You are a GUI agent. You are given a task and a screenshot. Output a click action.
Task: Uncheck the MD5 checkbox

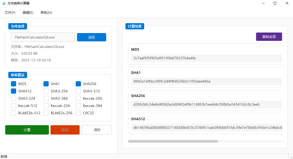[x=14, y=84]
